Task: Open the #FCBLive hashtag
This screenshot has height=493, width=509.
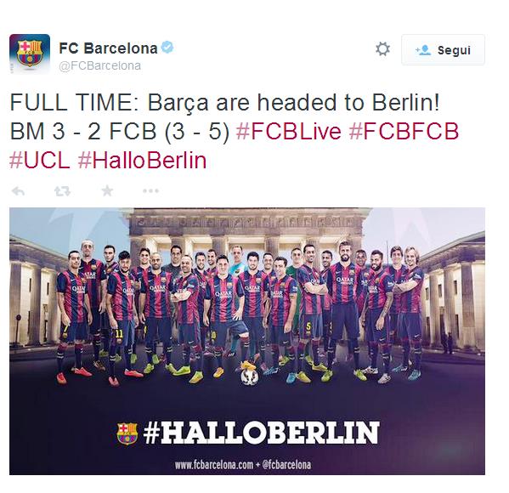Action: point(289,132)
